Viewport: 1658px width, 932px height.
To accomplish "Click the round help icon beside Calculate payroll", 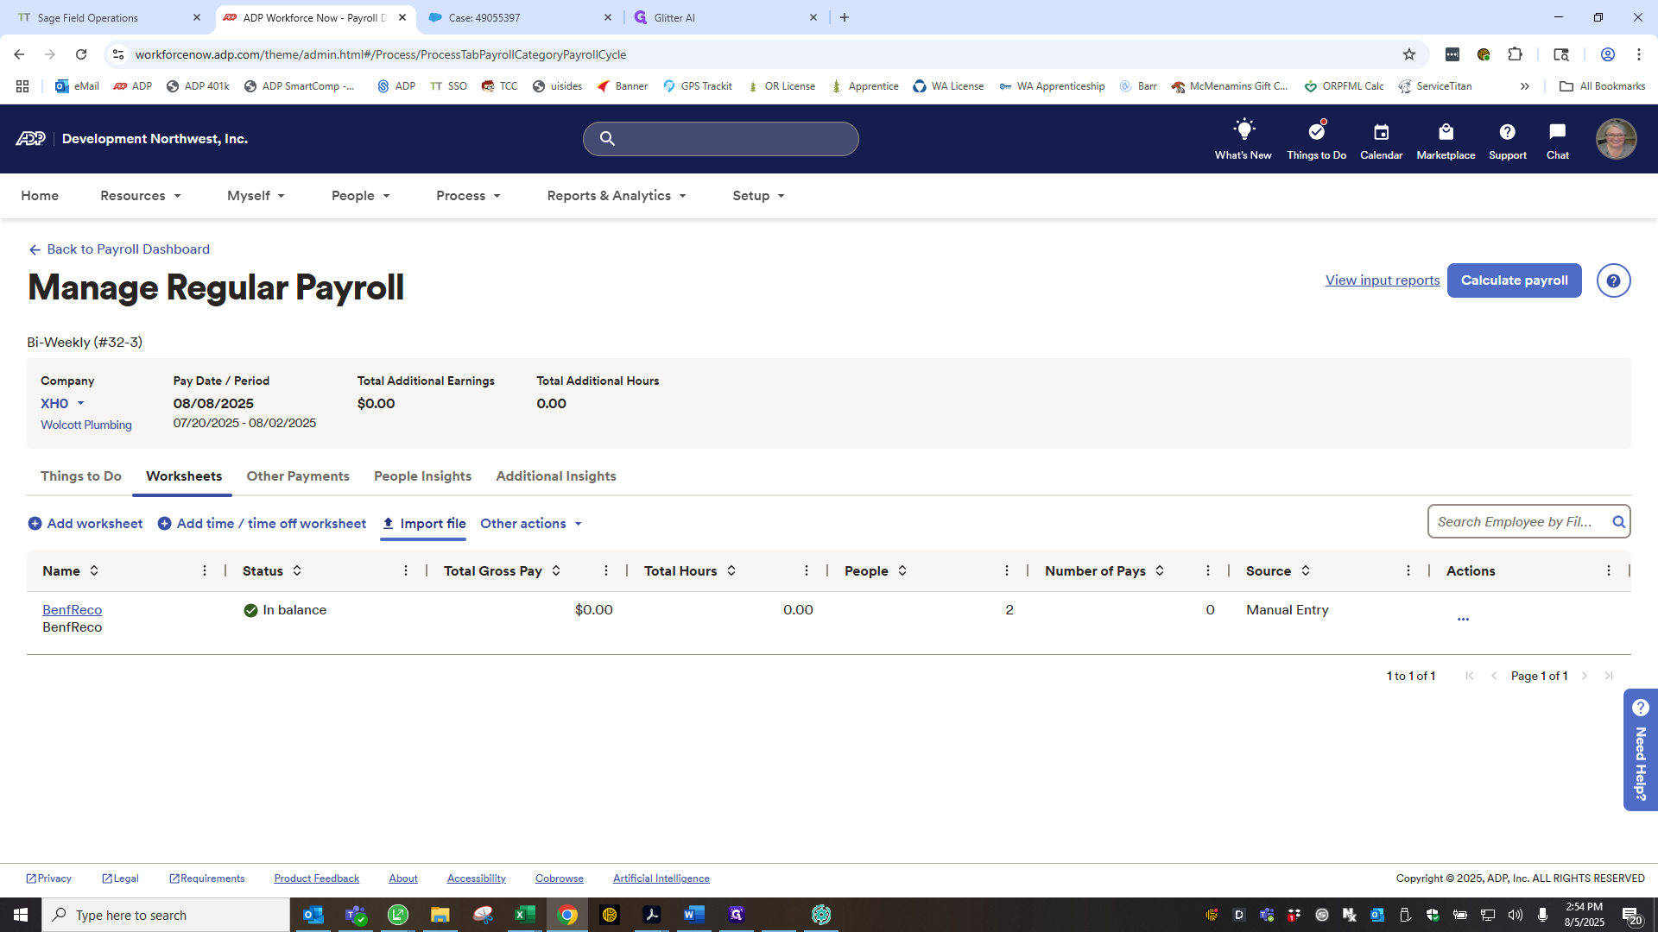I will [x=1613, y=280].
